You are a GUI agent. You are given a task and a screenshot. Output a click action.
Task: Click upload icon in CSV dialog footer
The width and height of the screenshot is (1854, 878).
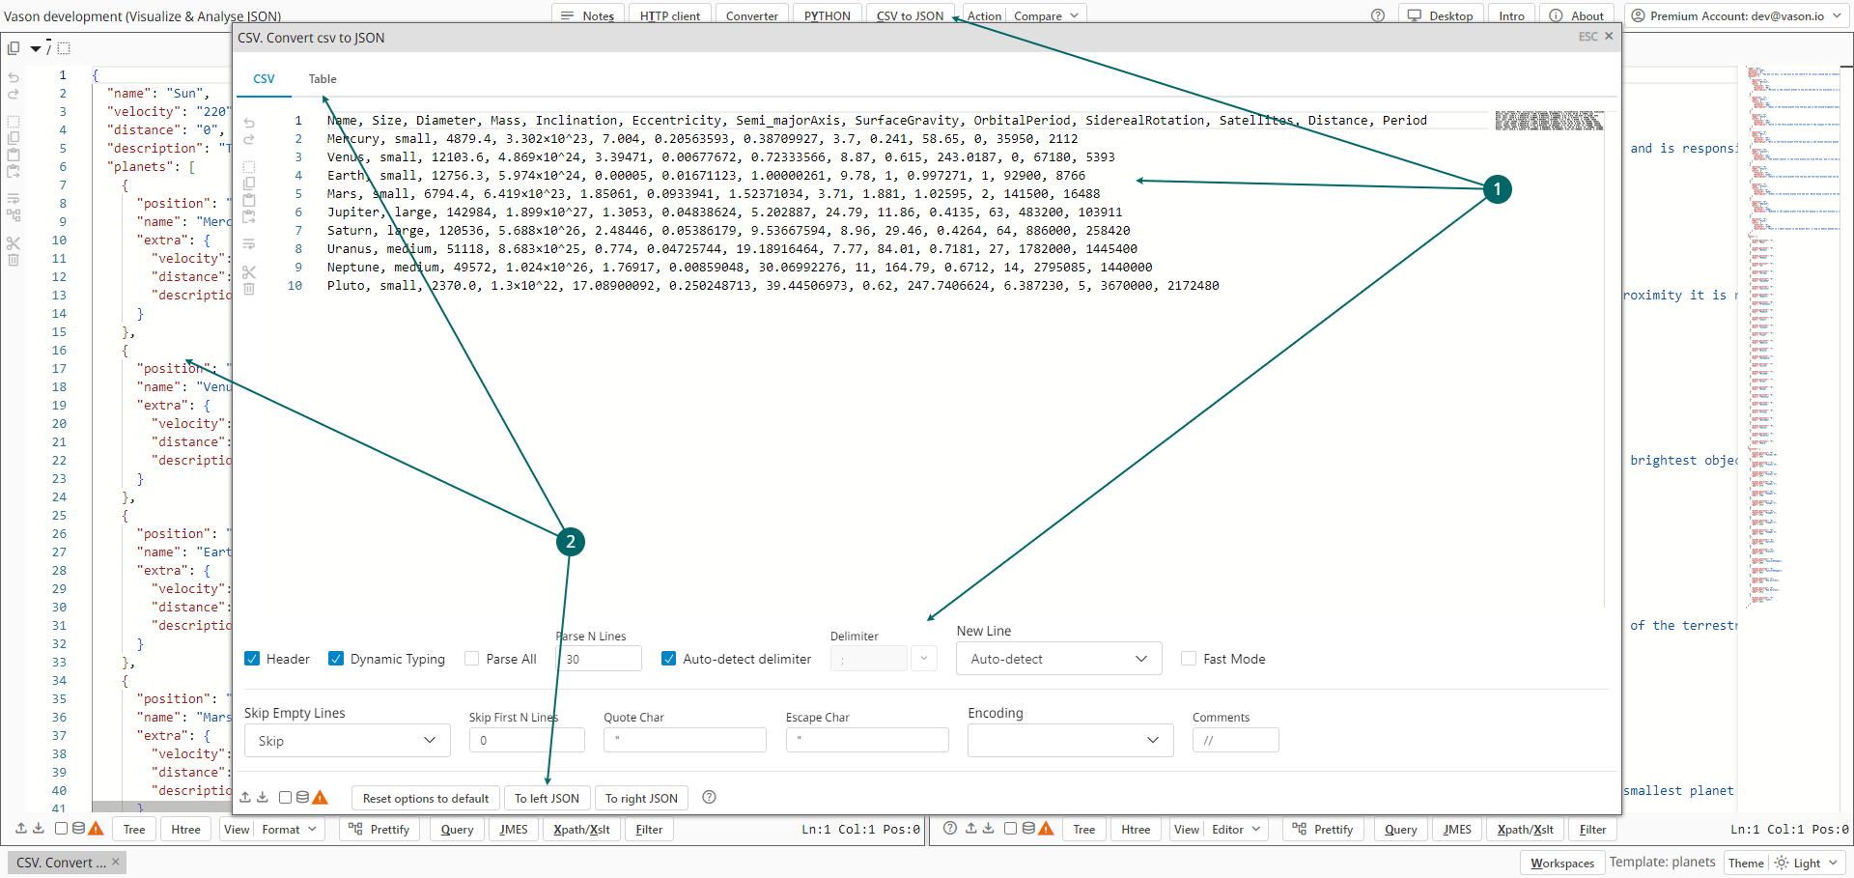pyautogui.click(x=245, y=797)
